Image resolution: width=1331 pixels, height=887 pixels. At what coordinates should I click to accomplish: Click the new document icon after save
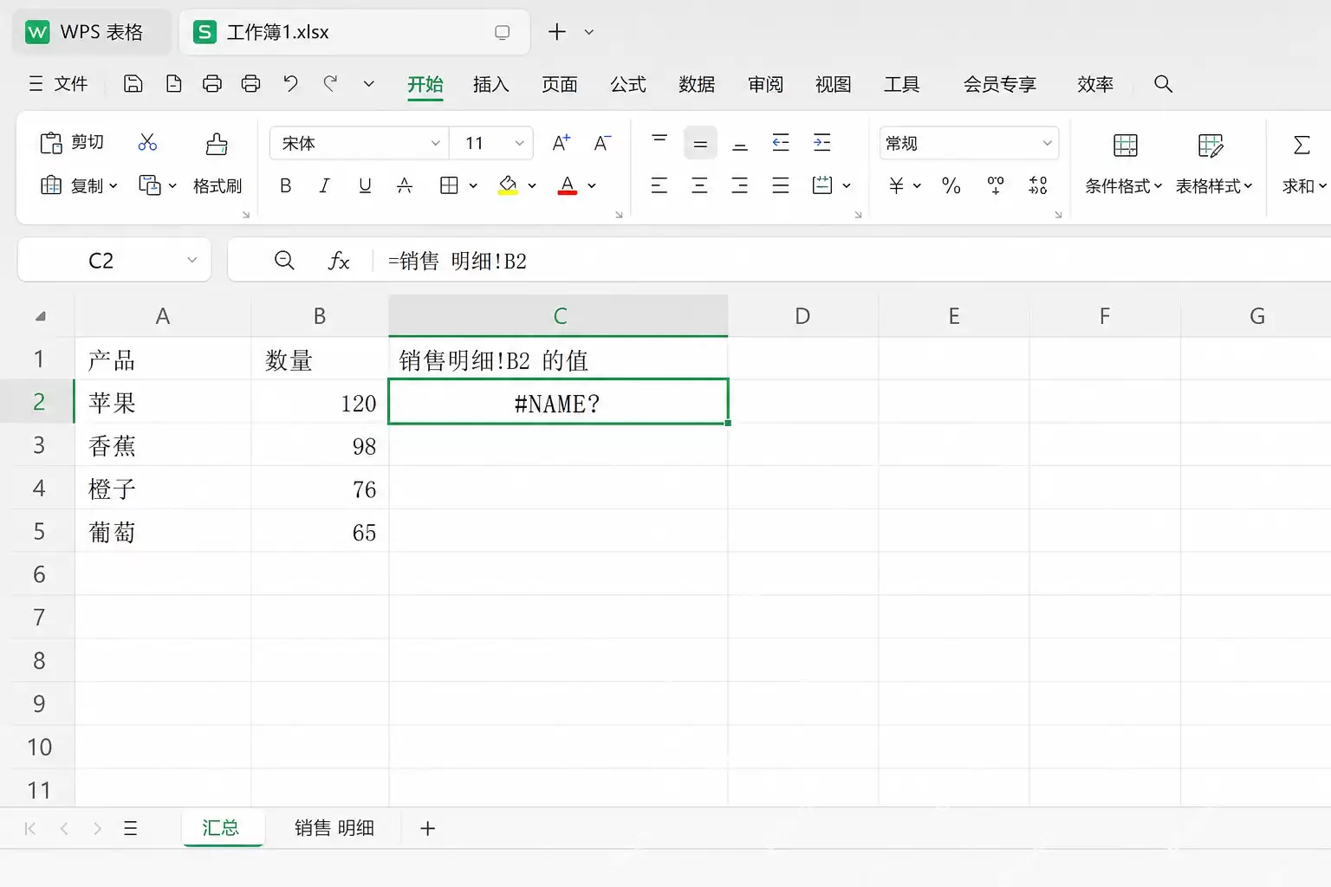coord(174,84)
